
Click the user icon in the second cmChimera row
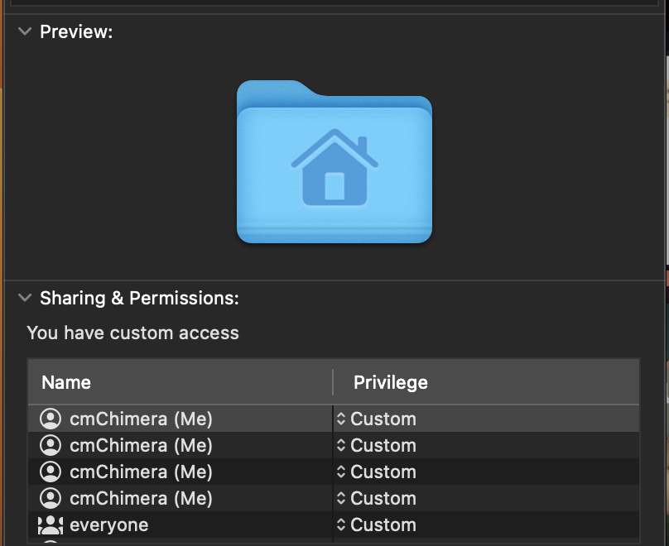(51, 445)
